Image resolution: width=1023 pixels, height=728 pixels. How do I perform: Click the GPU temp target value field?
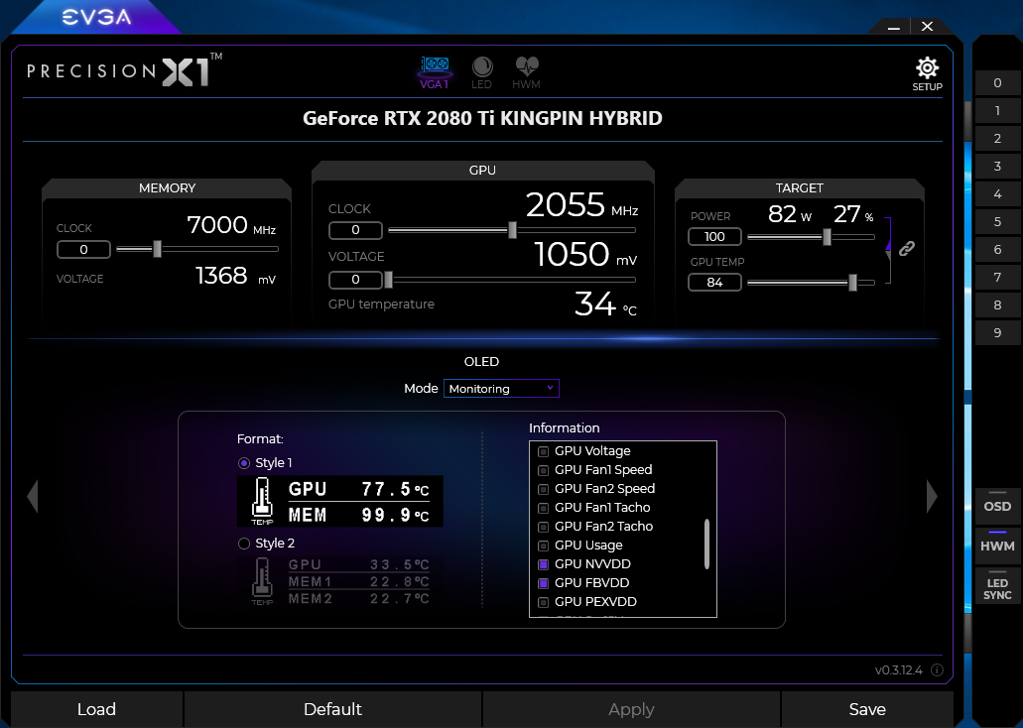(715, 283)
